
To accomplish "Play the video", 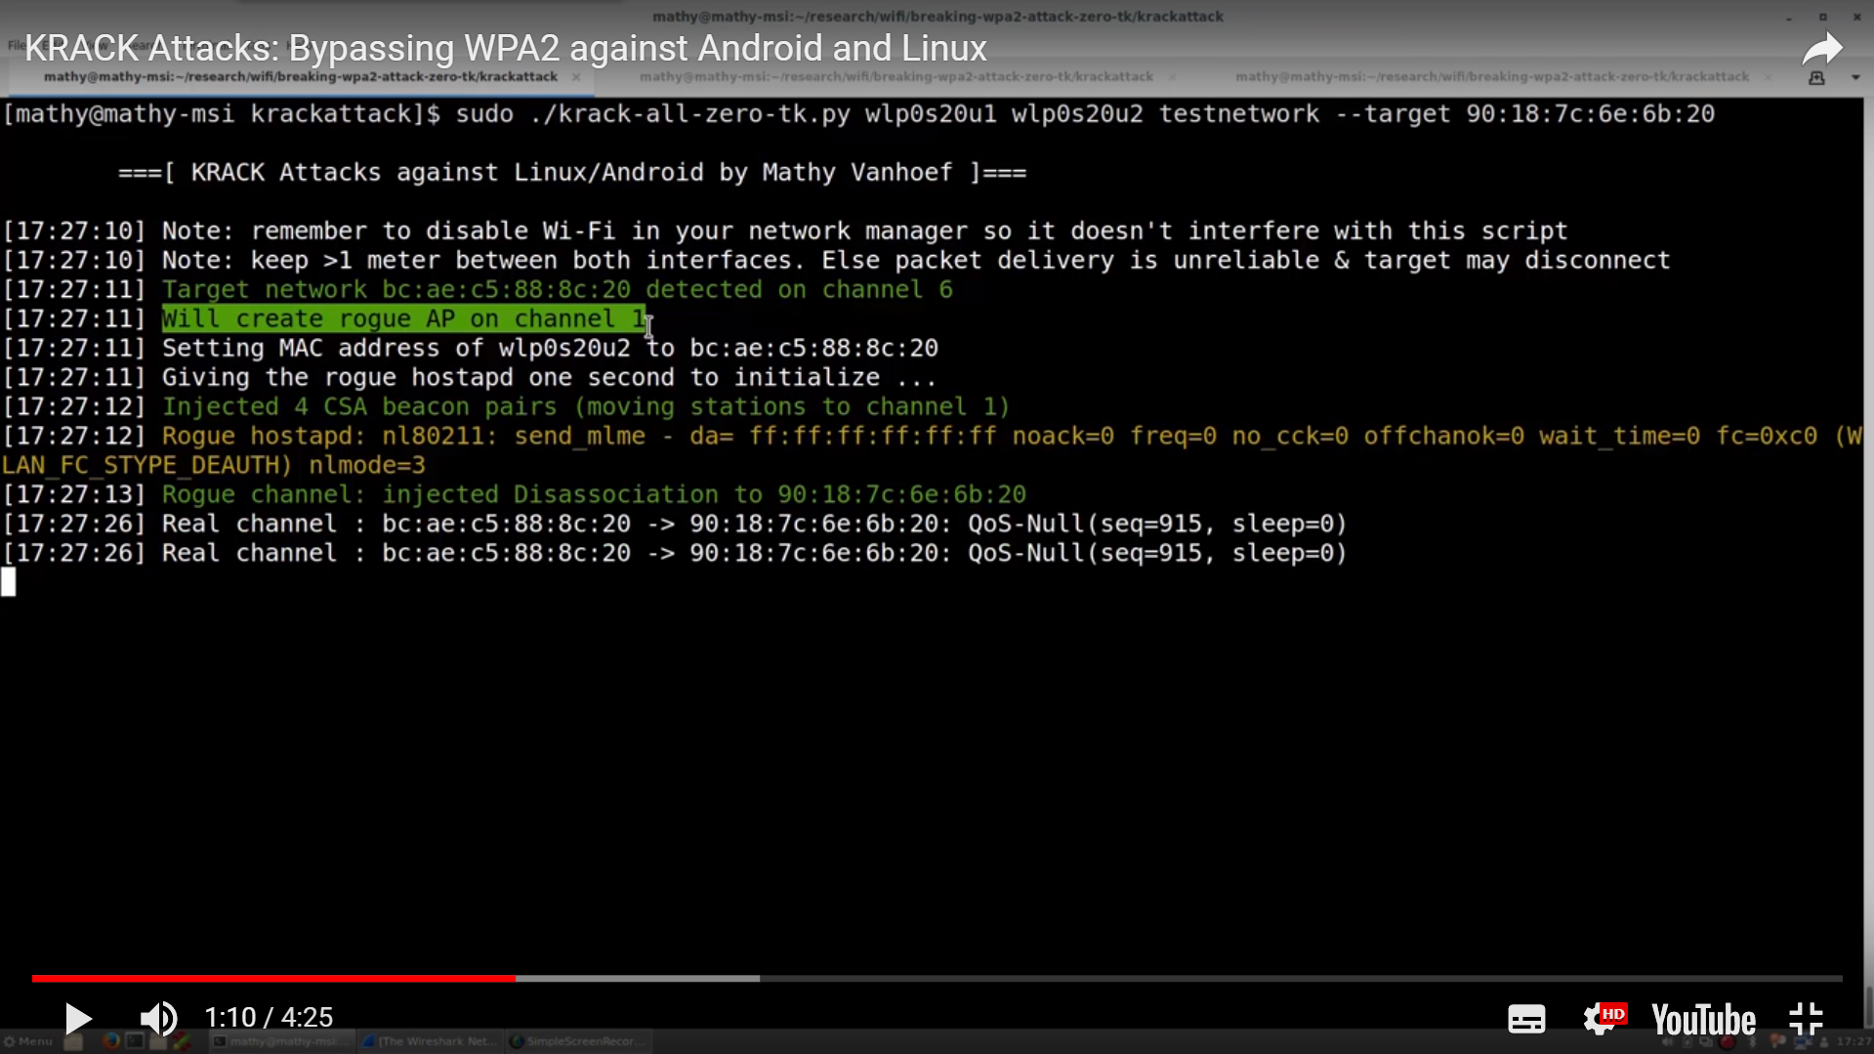I will pos(77,1018).
